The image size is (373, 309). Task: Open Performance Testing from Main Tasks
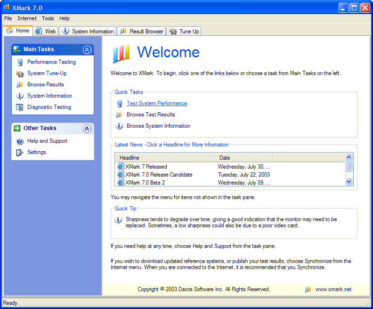pyautogui.click(x=51, y=62)
